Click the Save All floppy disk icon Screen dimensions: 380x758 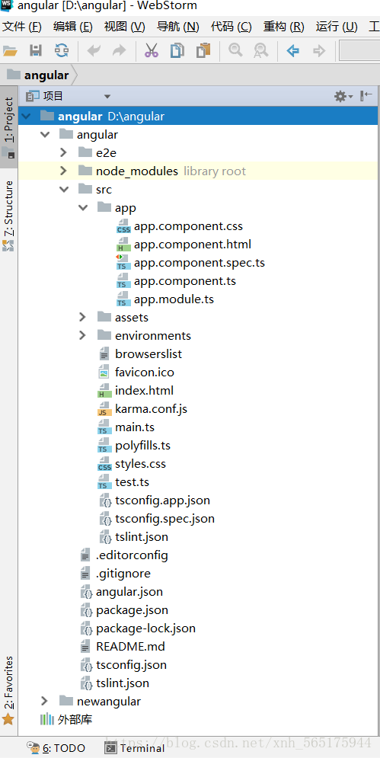pyautogui.click(x=36, y=51)
